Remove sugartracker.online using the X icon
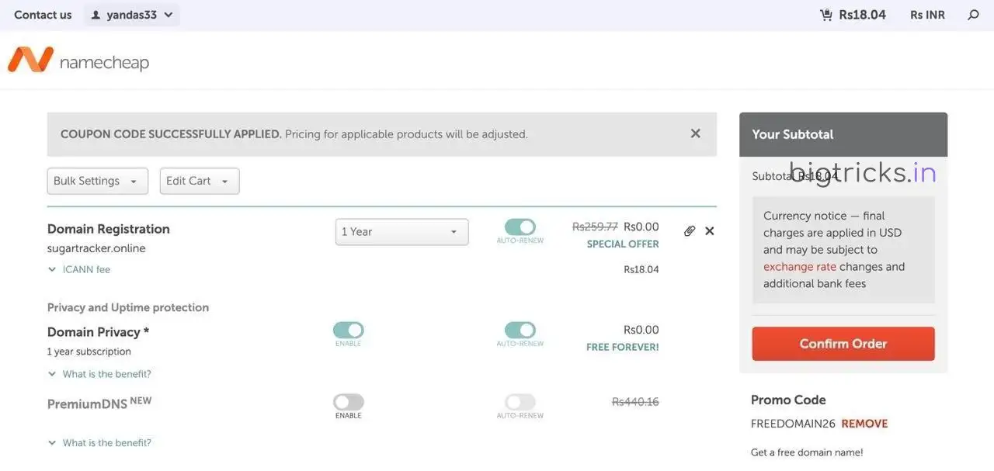 [x=708, y=230]
